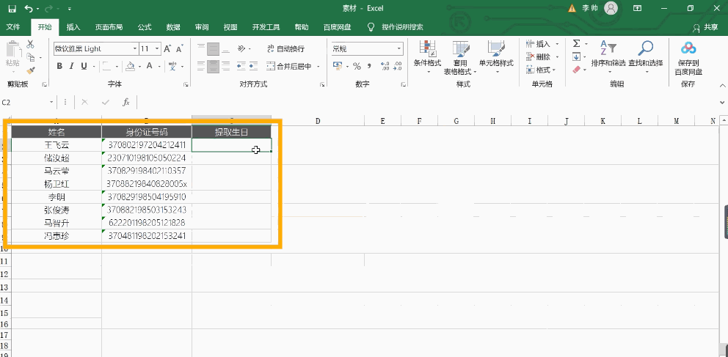
Task: Switch to the Data (数据) tab
Action: [173, 27]
